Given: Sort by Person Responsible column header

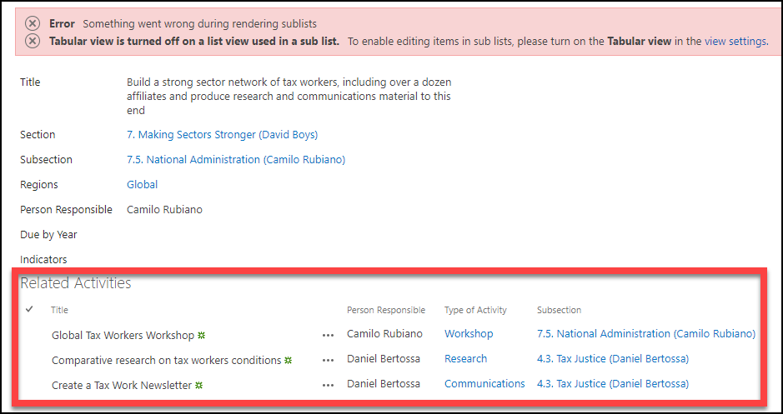Looking at the screenshot, I should pyautogui.click(x=385, y=310).
